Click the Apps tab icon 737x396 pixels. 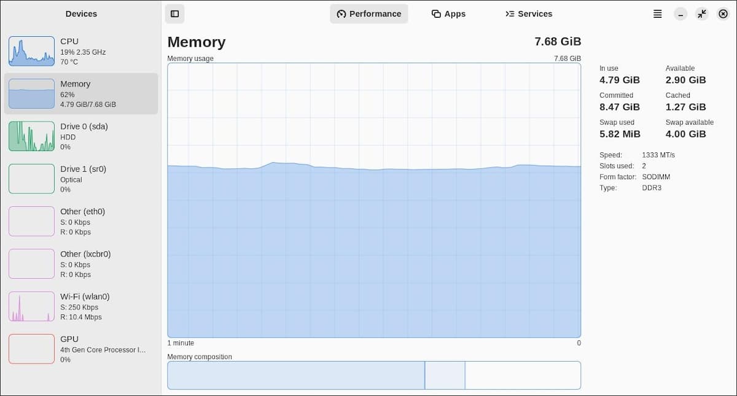coord(436,14)
